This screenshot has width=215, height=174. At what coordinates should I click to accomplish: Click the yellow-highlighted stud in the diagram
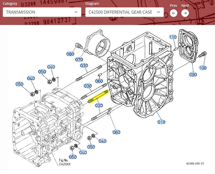click(98, 96)
